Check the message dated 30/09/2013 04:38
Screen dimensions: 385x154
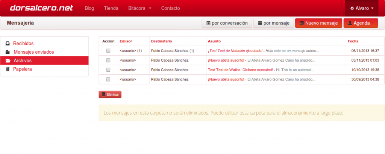tap(108, 80)
